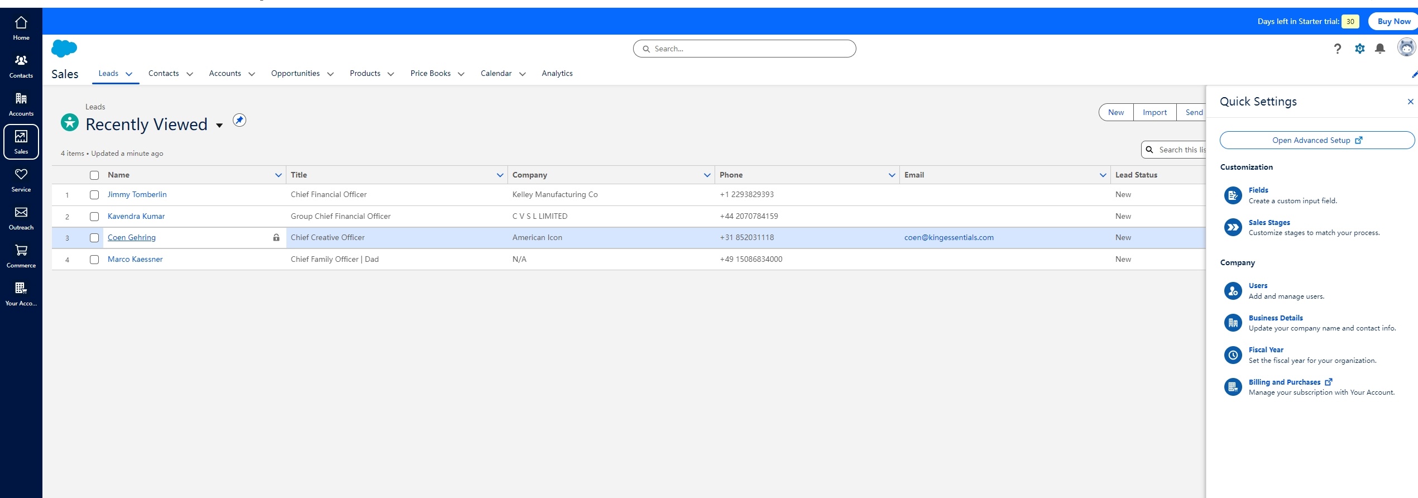Open the Jimmy Tomberlin lead

pos(137,194)
